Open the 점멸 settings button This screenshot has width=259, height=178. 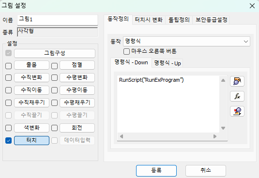pyautogui.click(x=77, y=65)
